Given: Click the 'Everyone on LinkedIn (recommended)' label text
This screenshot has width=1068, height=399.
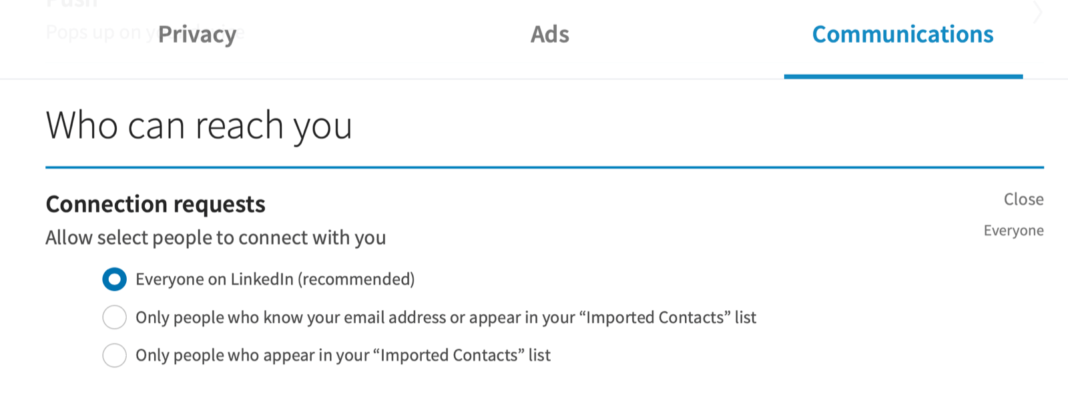Looking at the screenshot, I should click(x=274, y=279).
